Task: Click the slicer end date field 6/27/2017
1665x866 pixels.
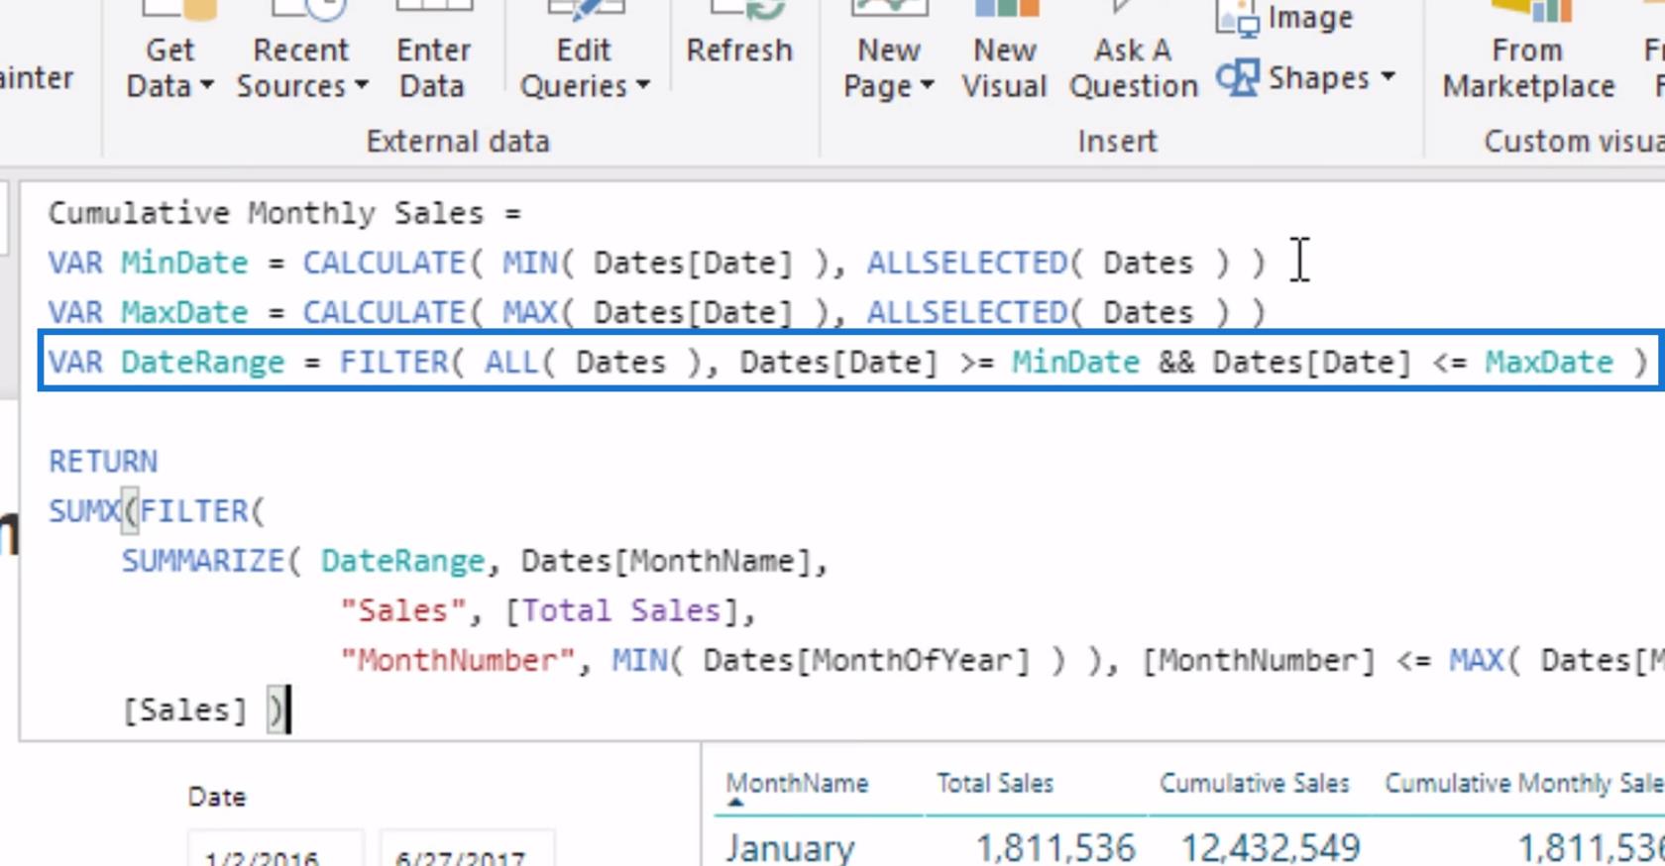Action: (x=466, y=850)
